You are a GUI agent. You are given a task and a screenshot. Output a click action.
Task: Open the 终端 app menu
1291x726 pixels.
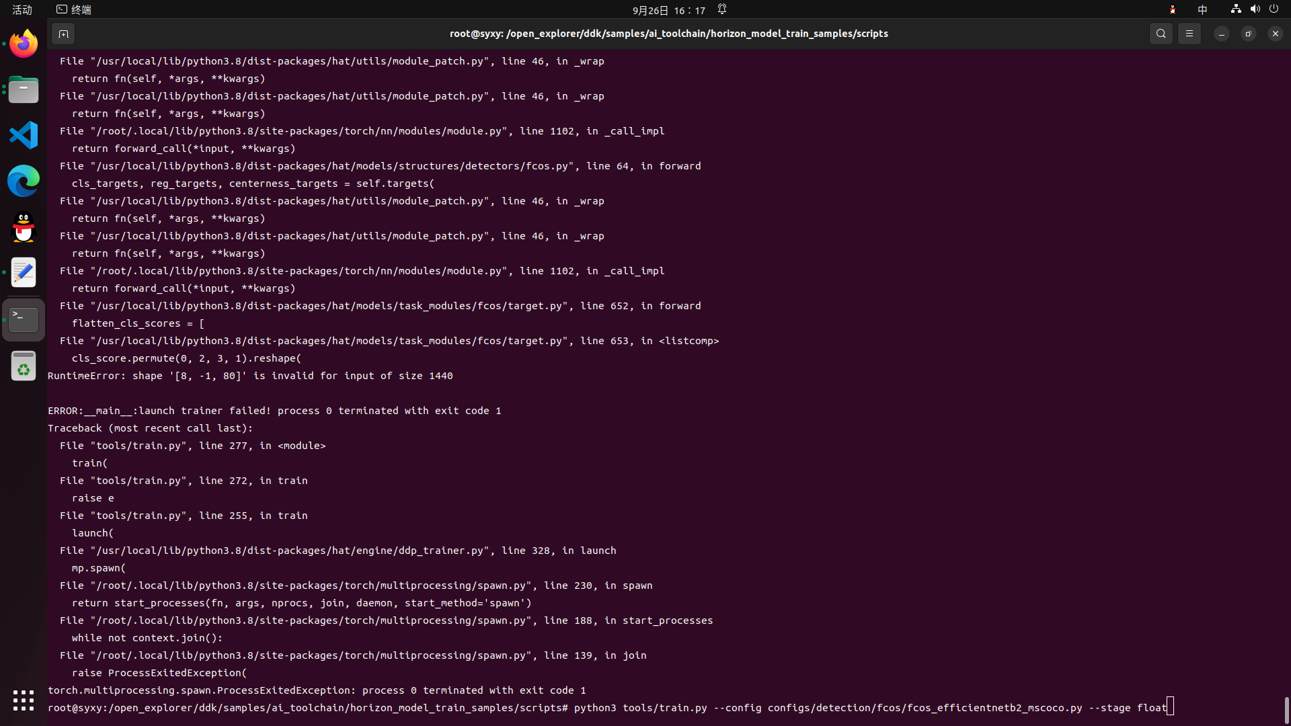(x=74, y=9)
